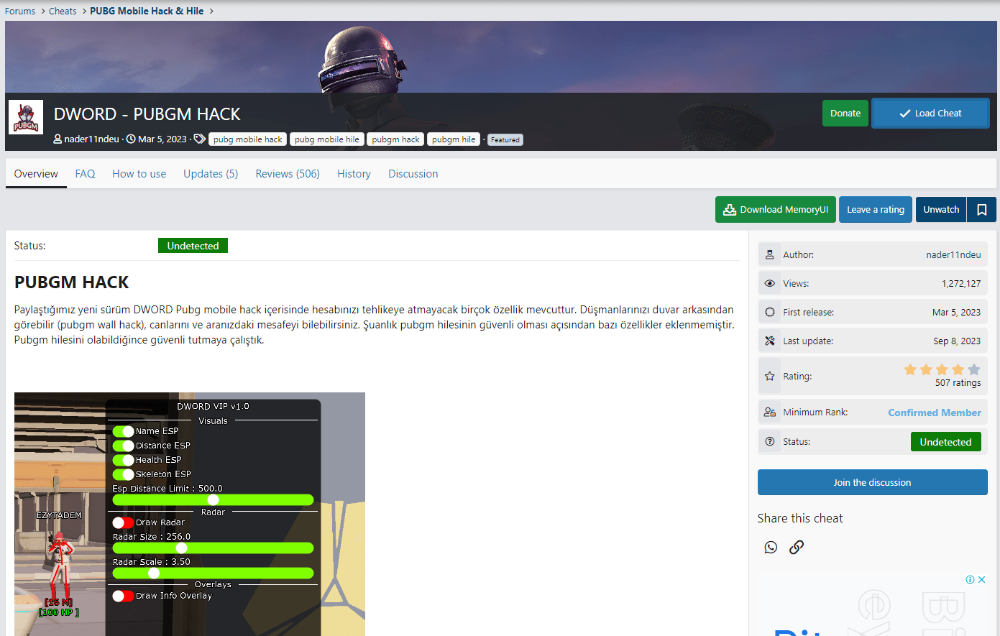1000x636 pixels.
Task: Click the '1,272,127' views count
Action: 961,283
